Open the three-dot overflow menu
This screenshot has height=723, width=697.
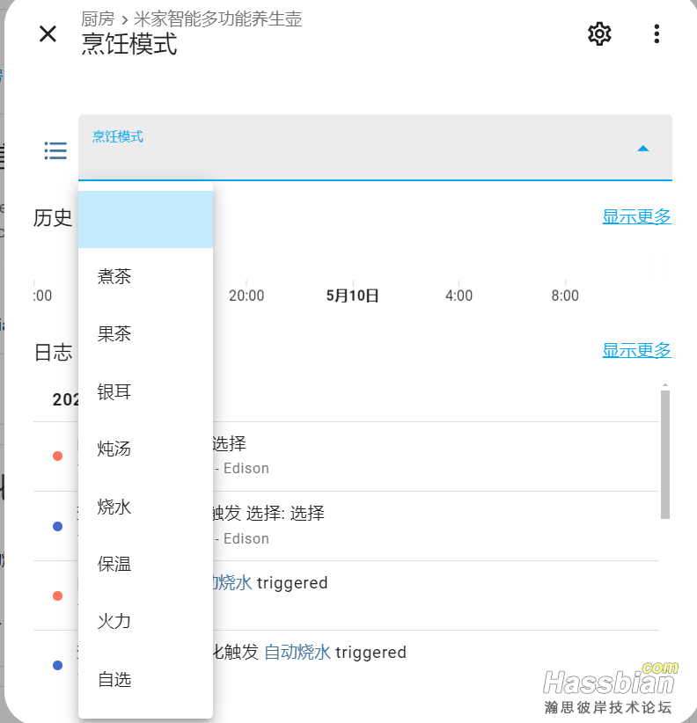click(x=657, y=34)
